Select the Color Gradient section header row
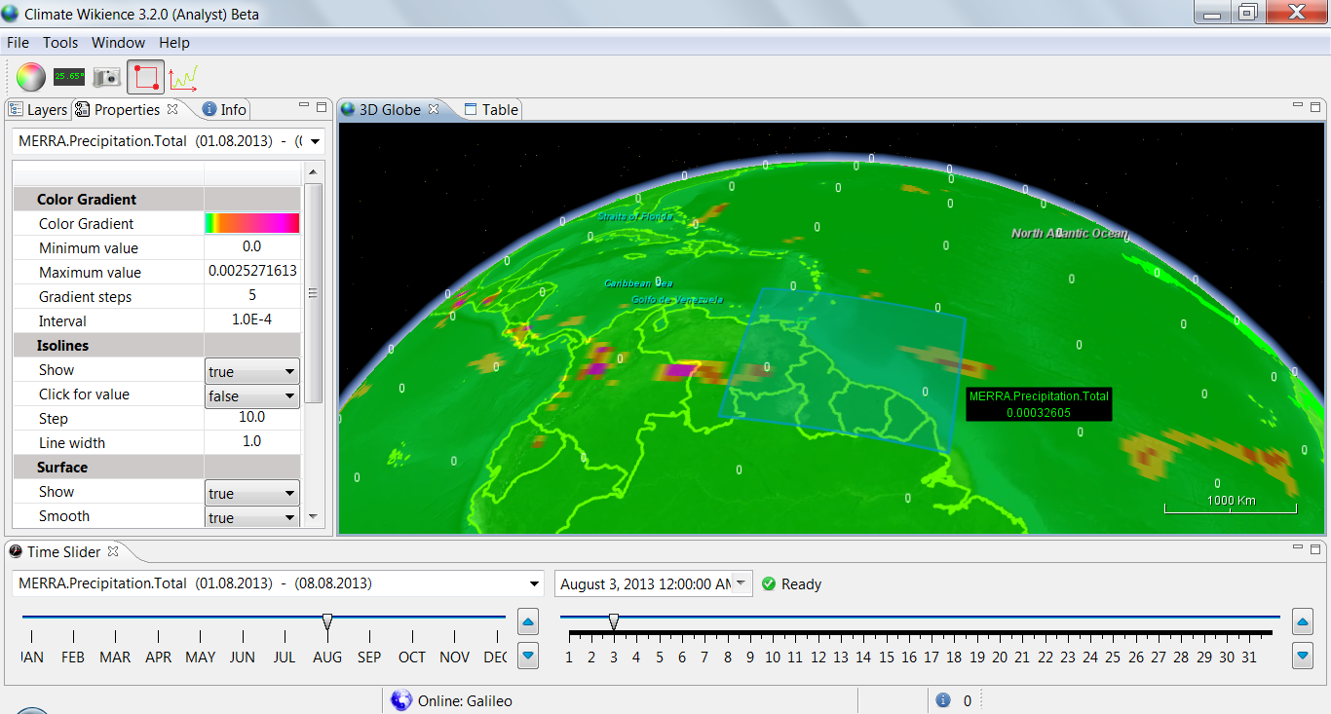 click(156, 199)
